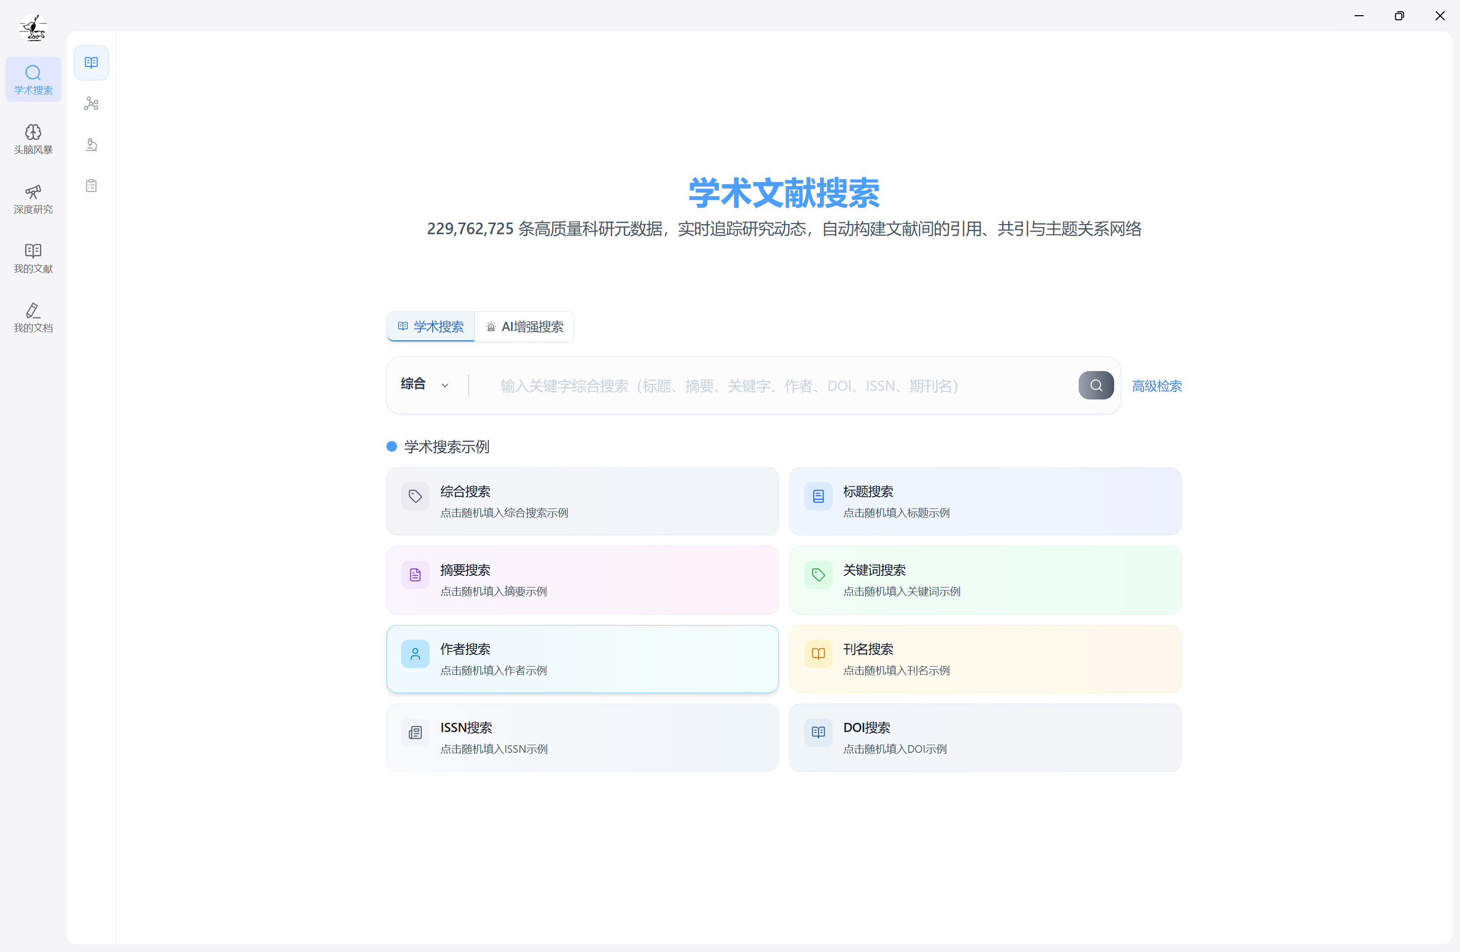Go to 我的文献 library
The image size is (1460, 952).
[33, 258]
